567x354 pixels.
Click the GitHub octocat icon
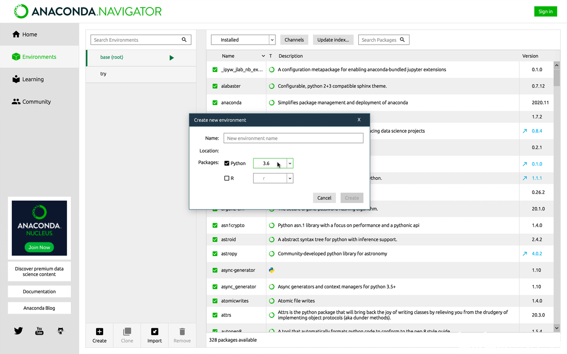[60, 331]
